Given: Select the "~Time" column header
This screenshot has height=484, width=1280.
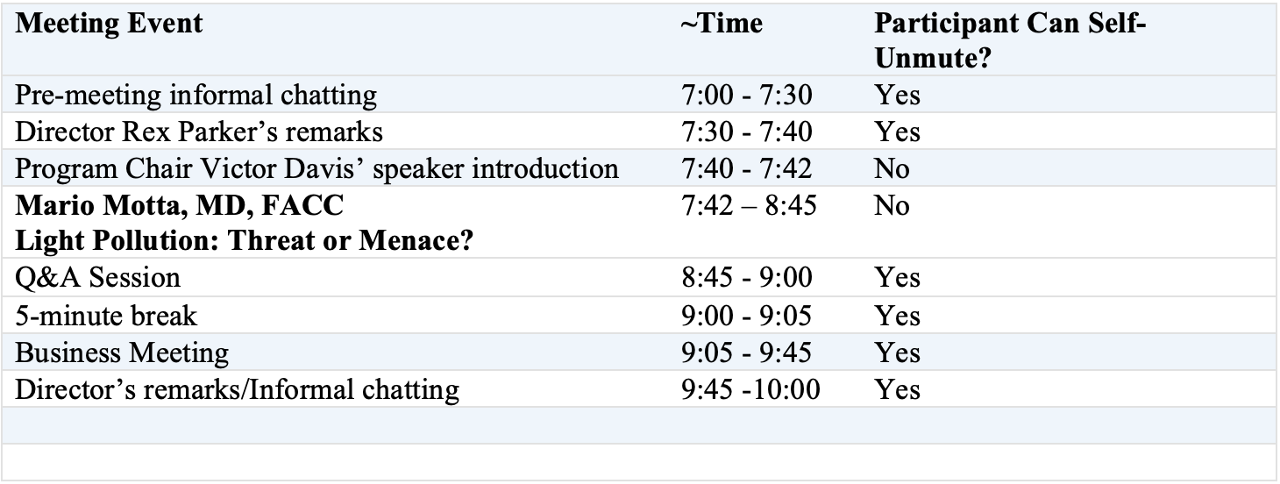Looking at the screenshot, I should click(721, 24).
